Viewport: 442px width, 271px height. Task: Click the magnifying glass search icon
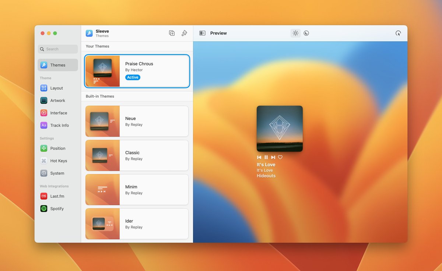(42, 49)
